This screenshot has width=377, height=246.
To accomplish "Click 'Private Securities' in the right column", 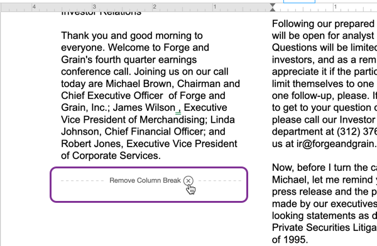I will (x=311, y=228).
